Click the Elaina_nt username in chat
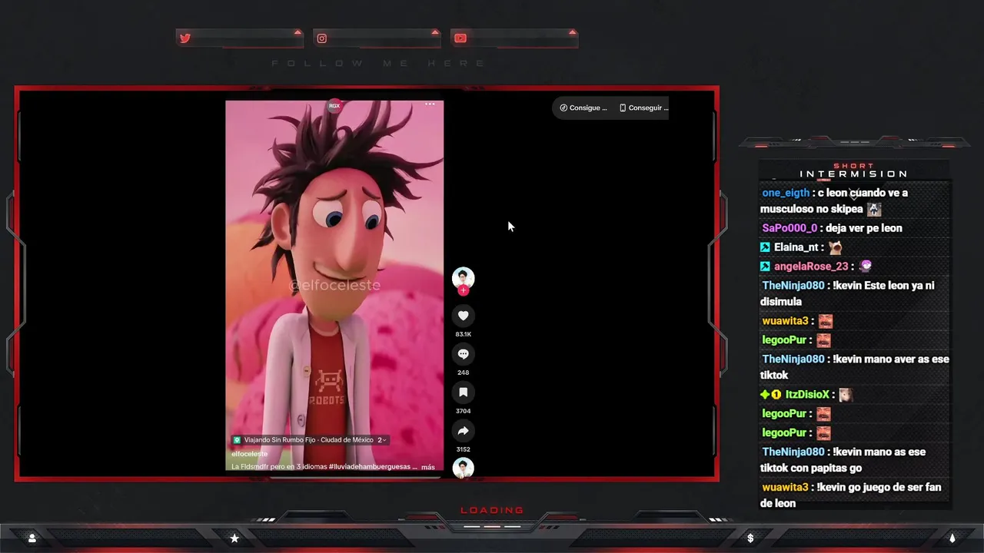This screenshot has width=984, height=553. (x=796, y=247)
